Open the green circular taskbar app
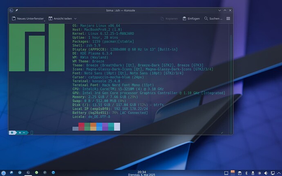 [x=36, y=173]
